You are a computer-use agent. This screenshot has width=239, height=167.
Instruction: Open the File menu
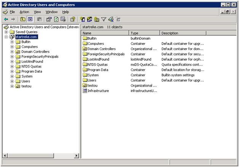click(12, 12)
